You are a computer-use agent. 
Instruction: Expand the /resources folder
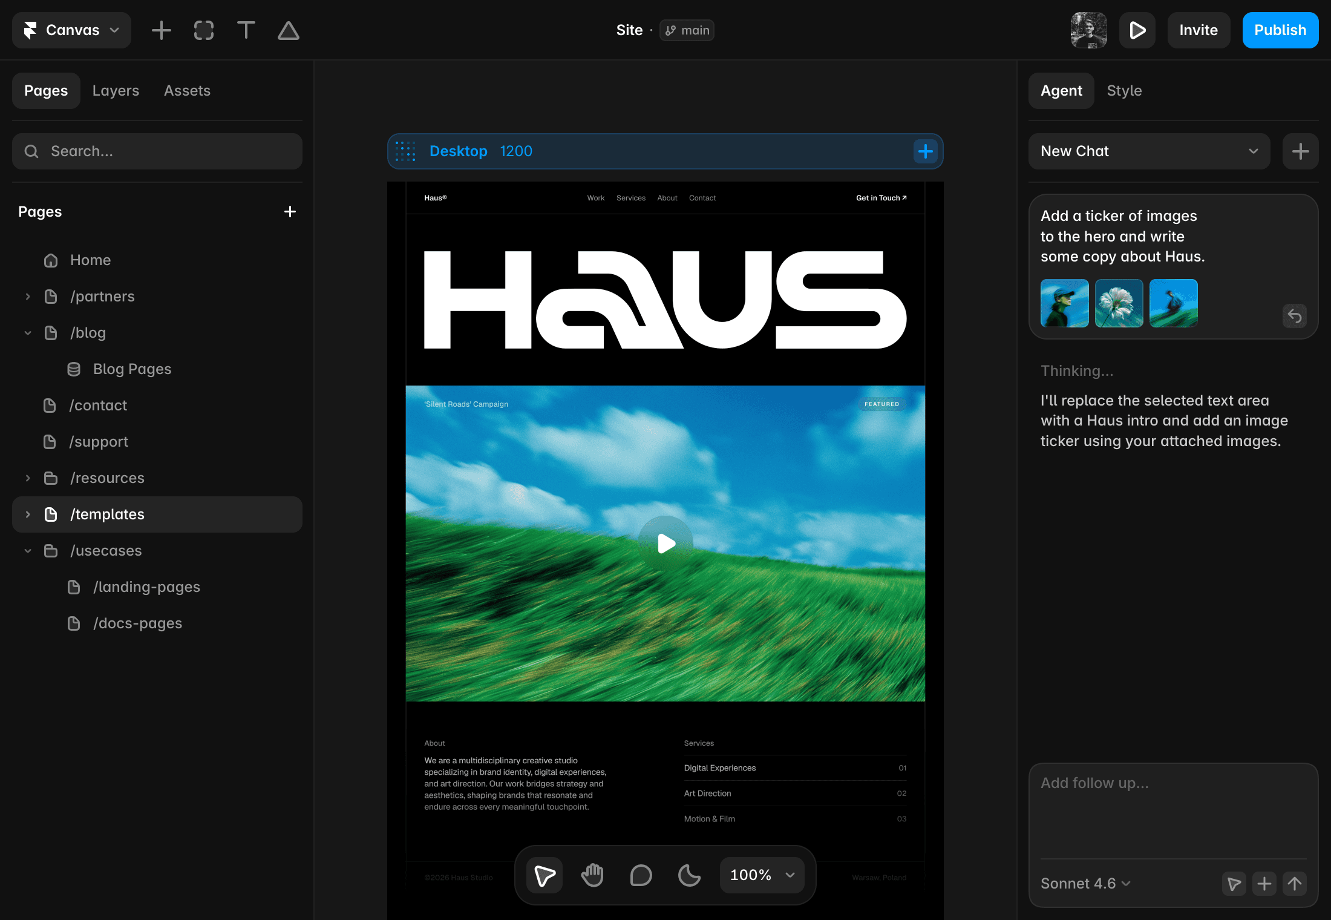pyautogui.click(x=28, y=478)
